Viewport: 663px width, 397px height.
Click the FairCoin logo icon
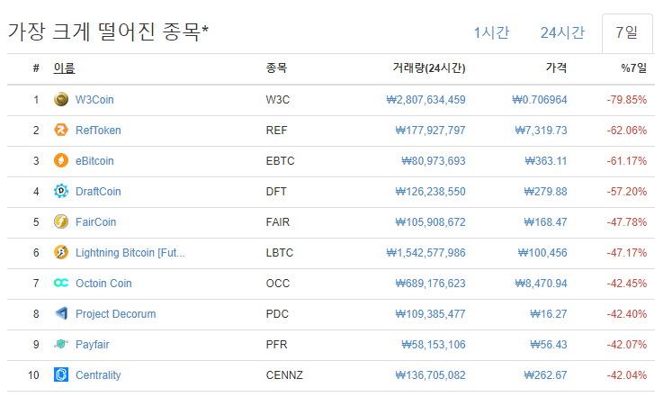[x=61, y=222]
